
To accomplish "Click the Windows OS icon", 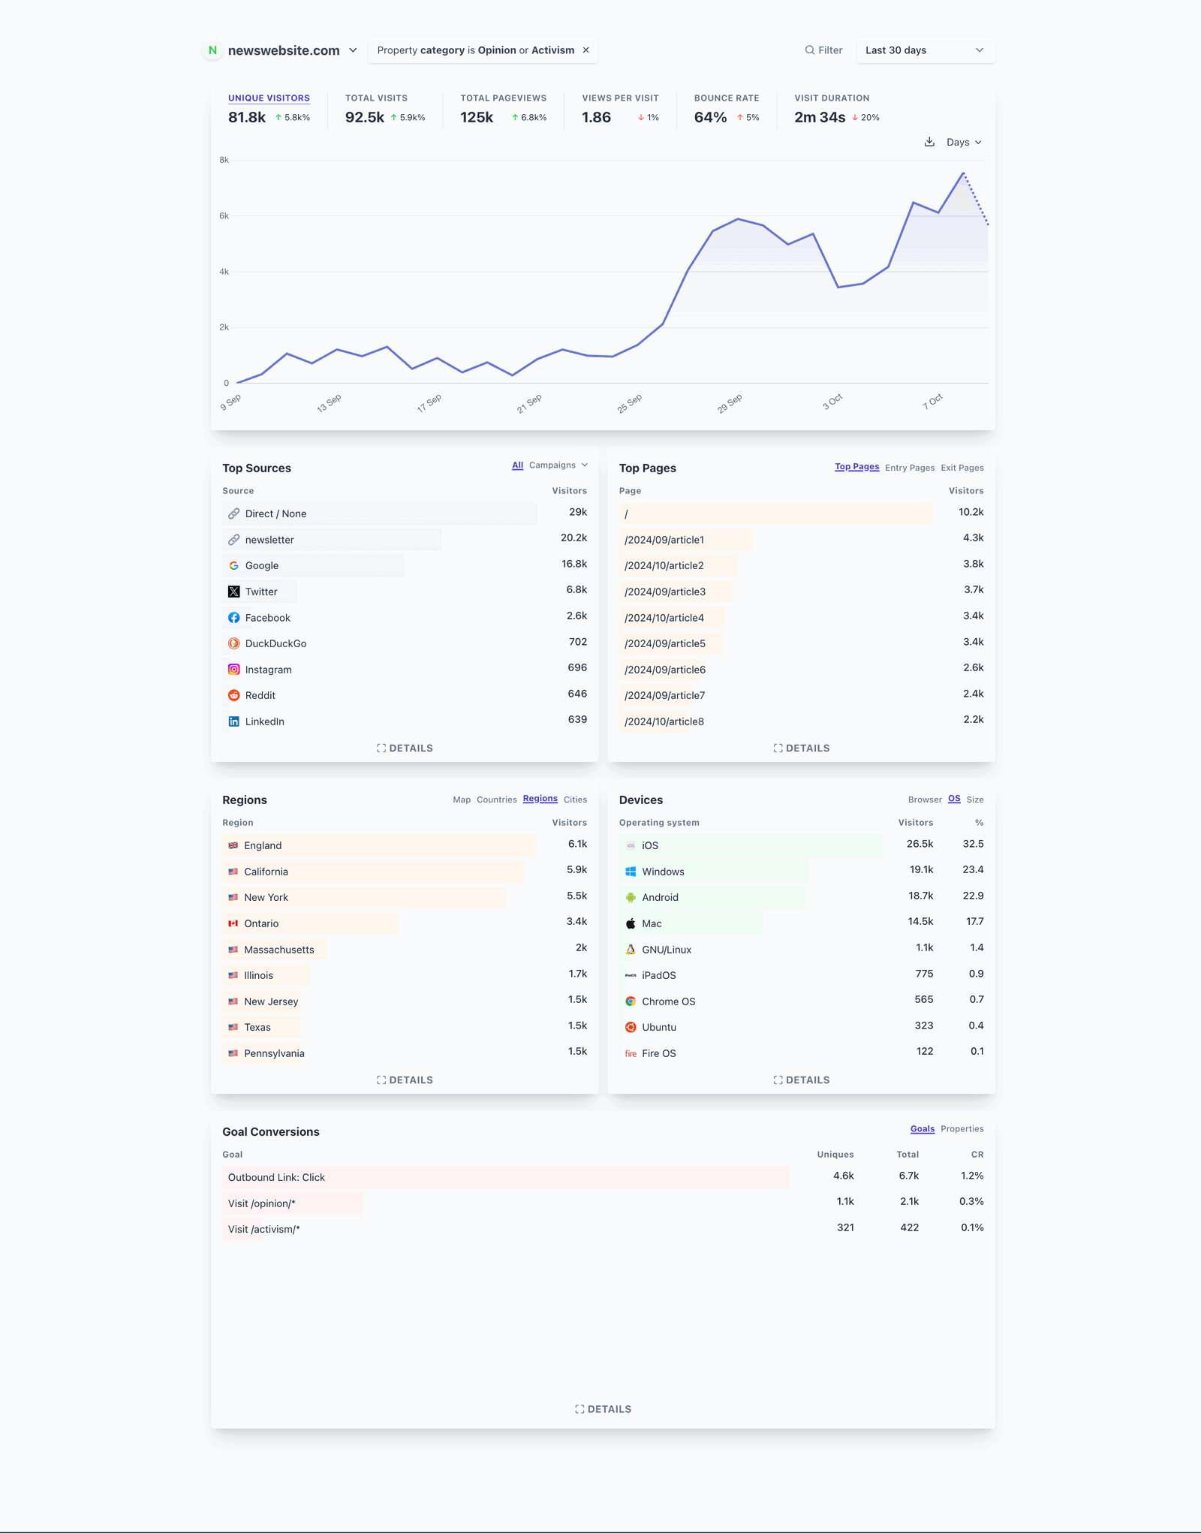I will [631, 872].
